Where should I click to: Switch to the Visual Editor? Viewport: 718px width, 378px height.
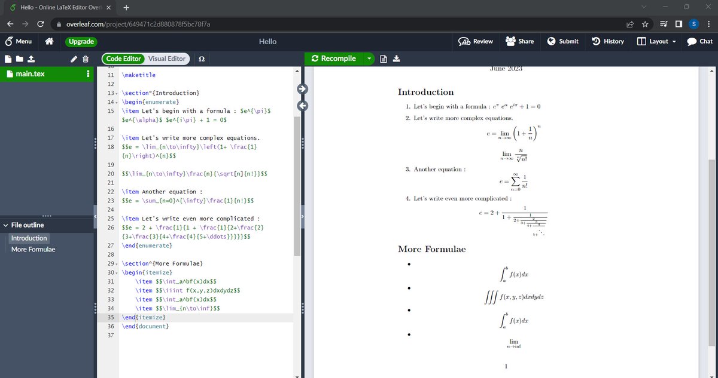(167, 59)
